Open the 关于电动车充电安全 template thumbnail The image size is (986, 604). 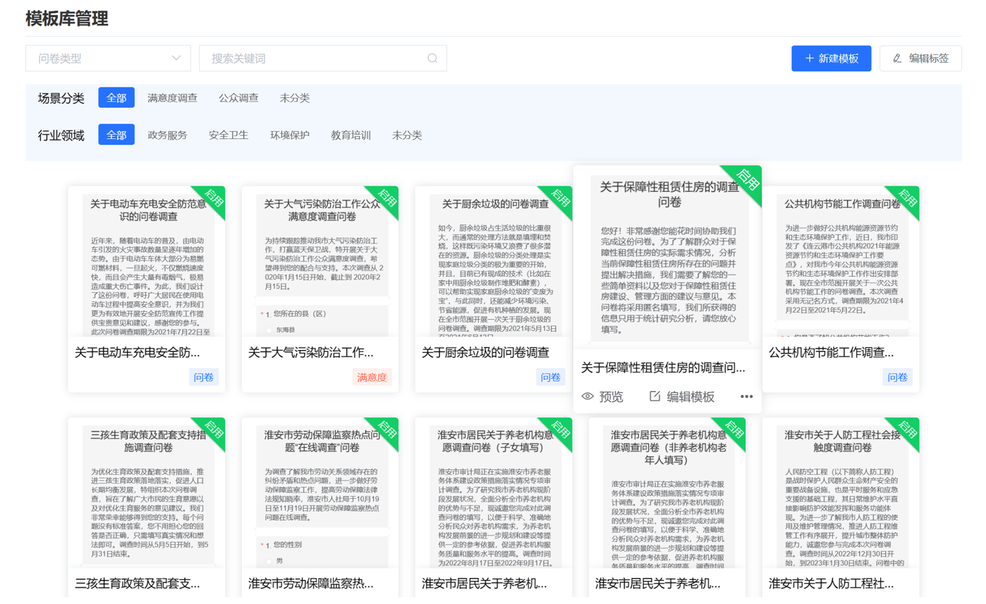[147, 261]
